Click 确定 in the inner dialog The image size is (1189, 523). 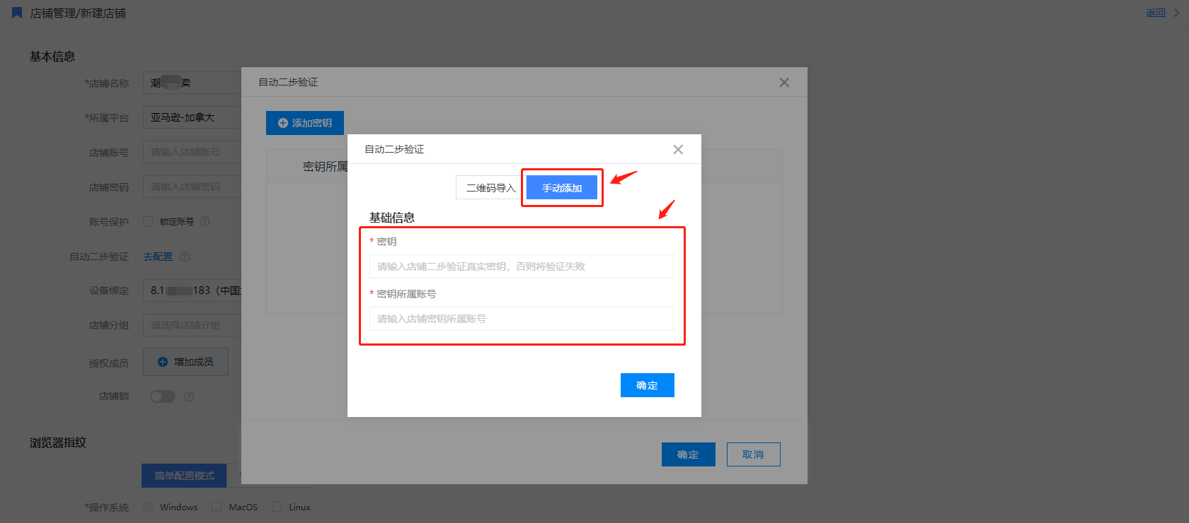pos(647,385)
